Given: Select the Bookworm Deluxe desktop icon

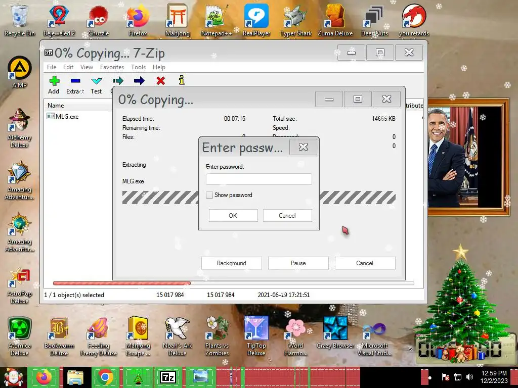Looking at the screenshot, I should [x=59, y=336].
